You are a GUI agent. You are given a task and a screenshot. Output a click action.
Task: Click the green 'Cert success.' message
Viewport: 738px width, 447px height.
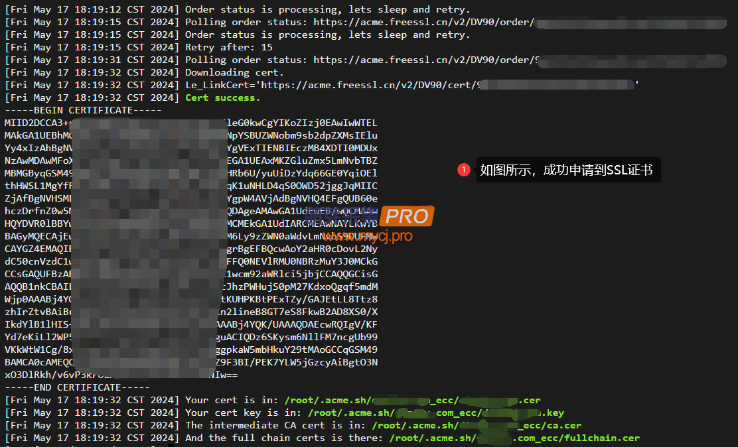[222, 98]
